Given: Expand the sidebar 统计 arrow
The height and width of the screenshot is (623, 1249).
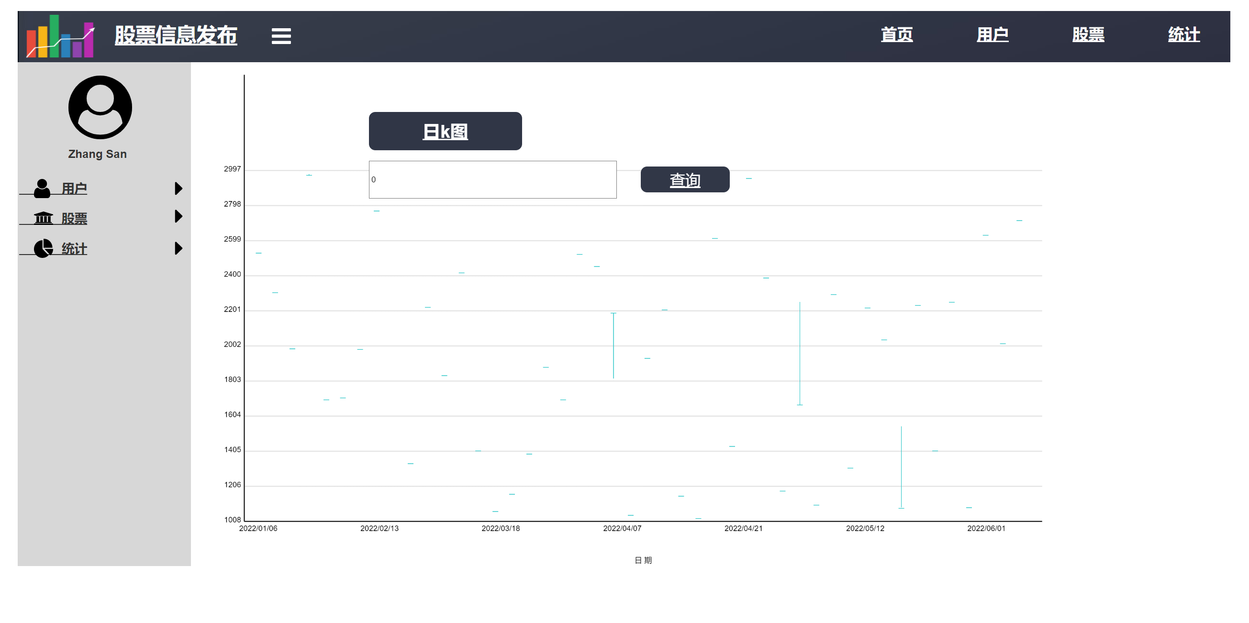Looking at the screenshot, I should click(178, 248).
